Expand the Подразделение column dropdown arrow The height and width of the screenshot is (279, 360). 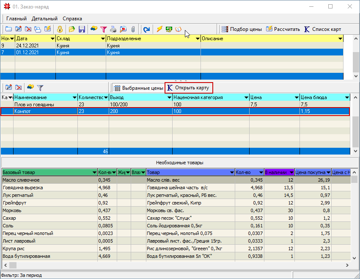[x=197, y=39]
